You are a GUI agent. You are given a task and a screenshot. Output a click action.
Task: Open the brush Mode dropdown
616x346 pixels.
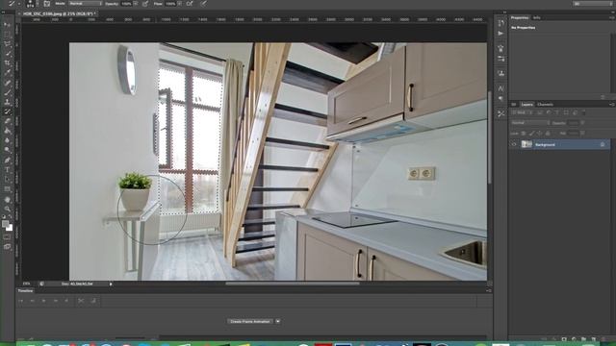[x=85, y=4]
